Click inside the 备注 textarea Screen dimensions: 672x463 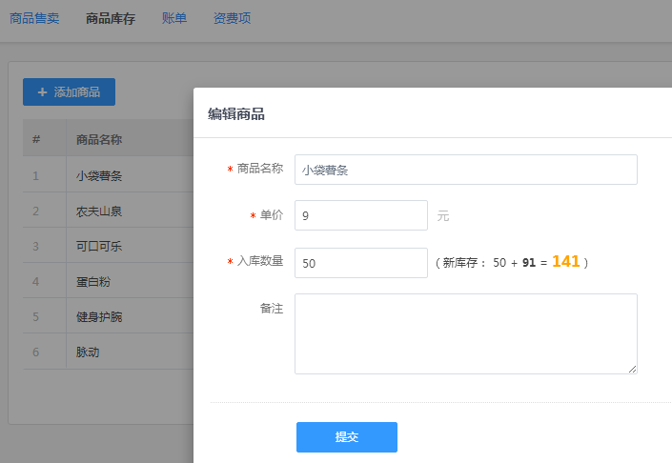coord(465,333)
